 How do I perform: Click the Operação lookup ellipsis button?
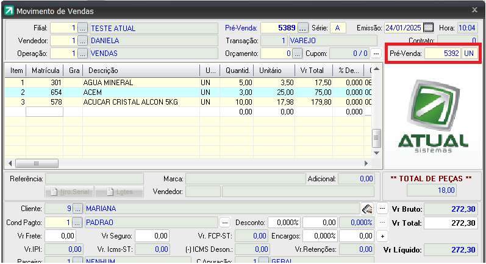coord(83,54)
